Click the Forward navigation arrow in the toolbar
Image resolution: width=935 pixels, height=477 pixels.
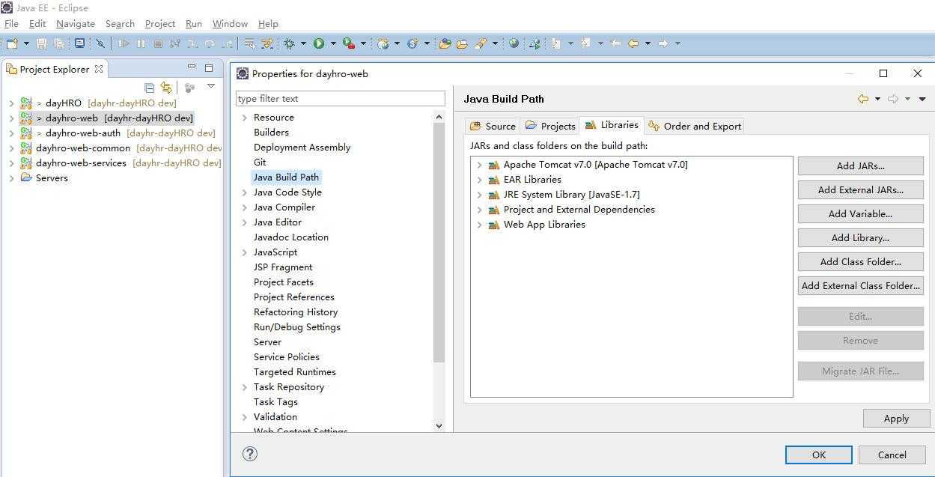click(x=663, y=44)
